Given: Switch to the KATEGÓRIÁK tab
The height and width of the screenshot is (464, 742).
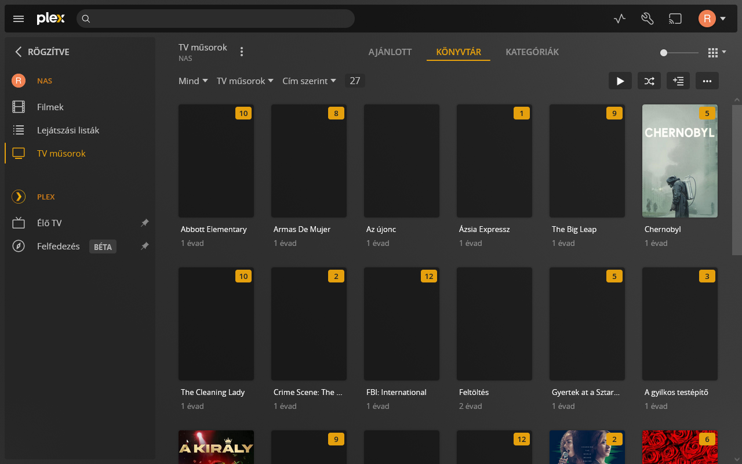Looking at the screenshot, I should pos(532,52).
